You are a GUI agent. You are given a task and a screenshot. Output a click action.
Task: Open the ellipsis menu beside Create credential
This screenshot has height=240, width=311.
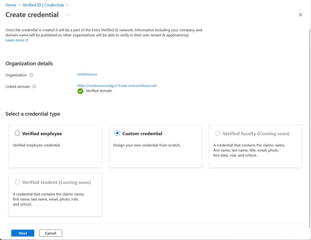68,15
